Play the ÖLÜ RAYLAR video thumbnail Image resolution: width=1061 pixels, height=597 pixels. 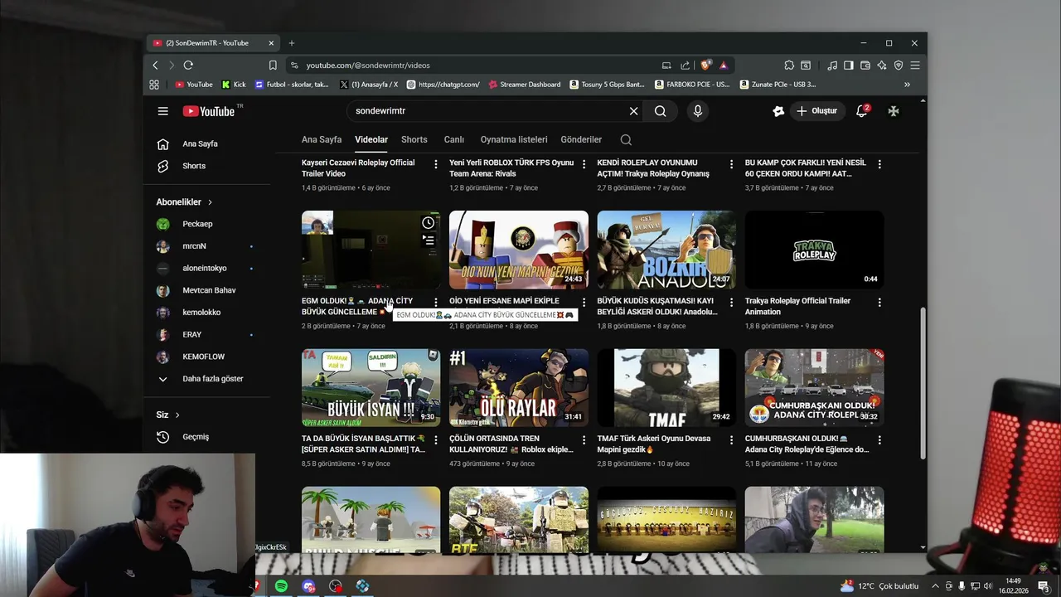point(519,387)
